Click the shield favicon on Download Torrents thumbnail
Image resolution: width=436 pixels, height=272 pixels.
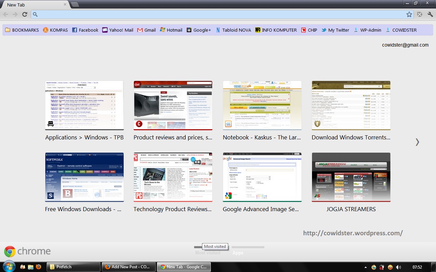coord(317,124)
